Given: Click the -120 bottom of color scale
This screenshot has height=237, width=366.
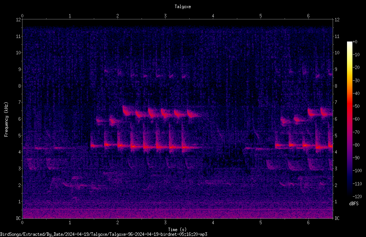Looking at the screenshot, I should click(x=350, y=195).
